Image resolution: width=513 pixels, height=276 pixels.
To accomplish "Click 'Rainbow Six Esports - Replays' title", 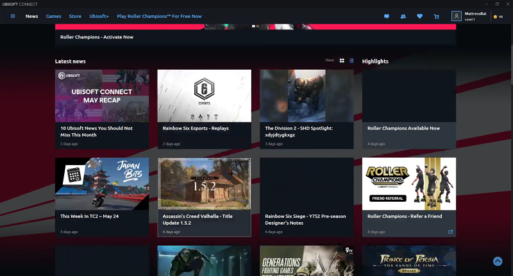I will point(196,128).
